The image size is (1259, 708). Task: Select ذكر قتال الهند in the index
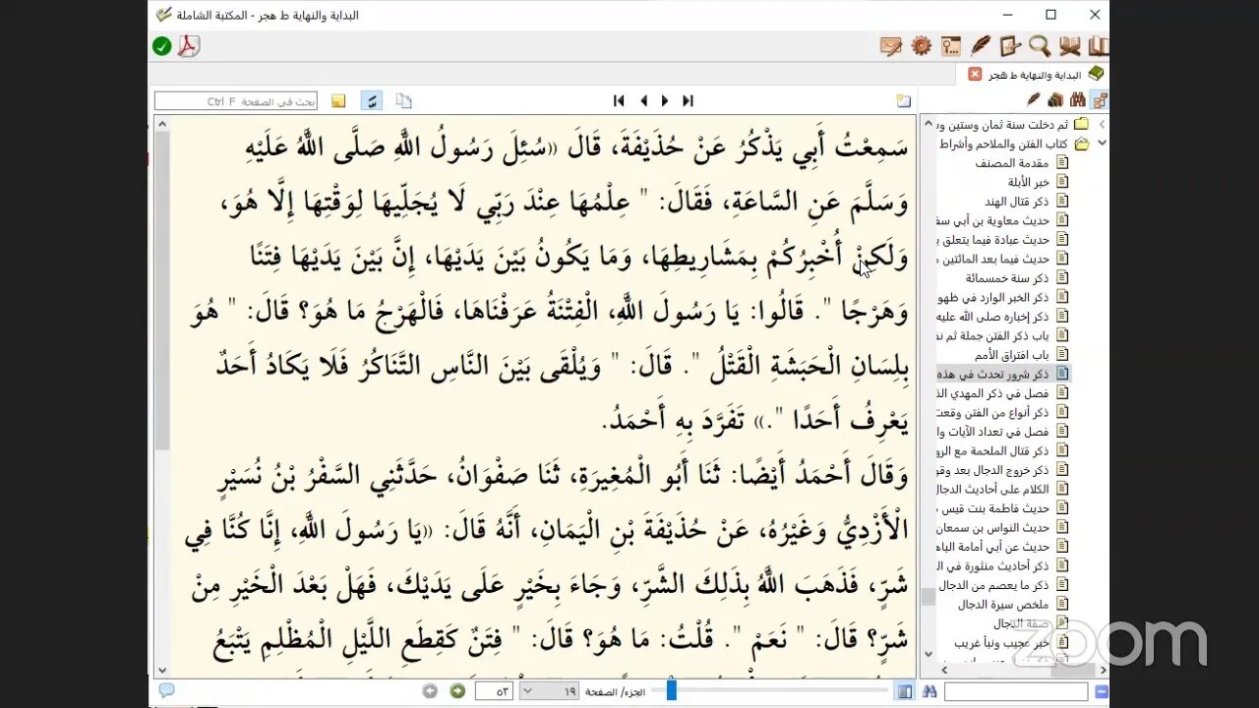click(x=1018, y=202)
